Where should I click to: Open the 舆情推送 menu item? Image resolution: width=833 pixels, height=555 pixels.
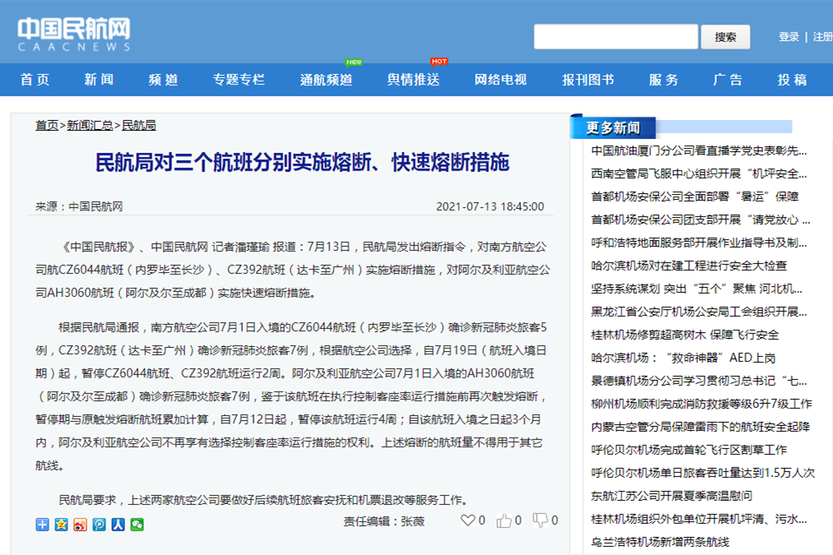(413, 80)
